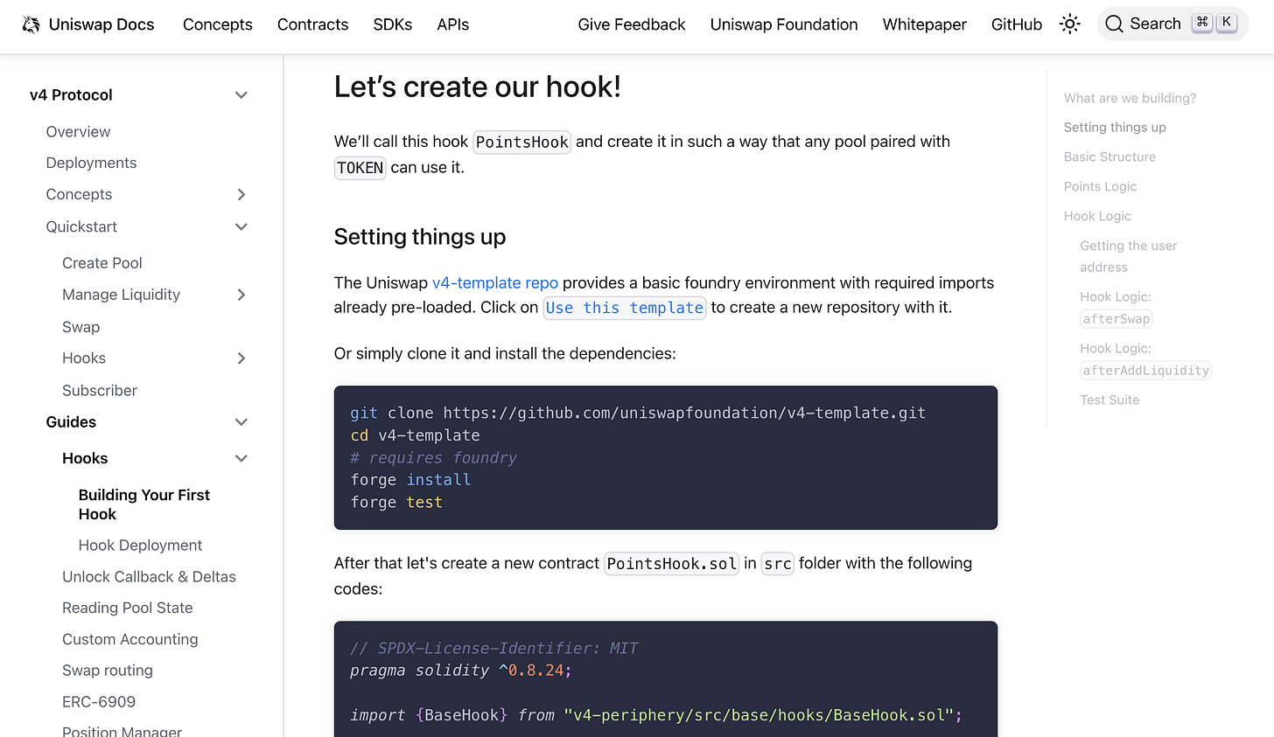The height and width of the screenshot is (737, 1274).
Task: Click the git clone command line
Action: tap(638, 413)
